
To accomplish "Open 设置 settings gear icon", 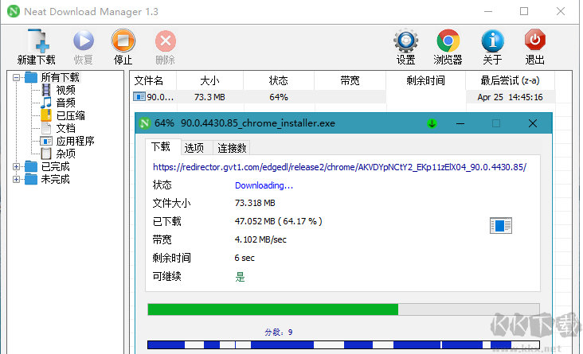I will click(405, 41).
